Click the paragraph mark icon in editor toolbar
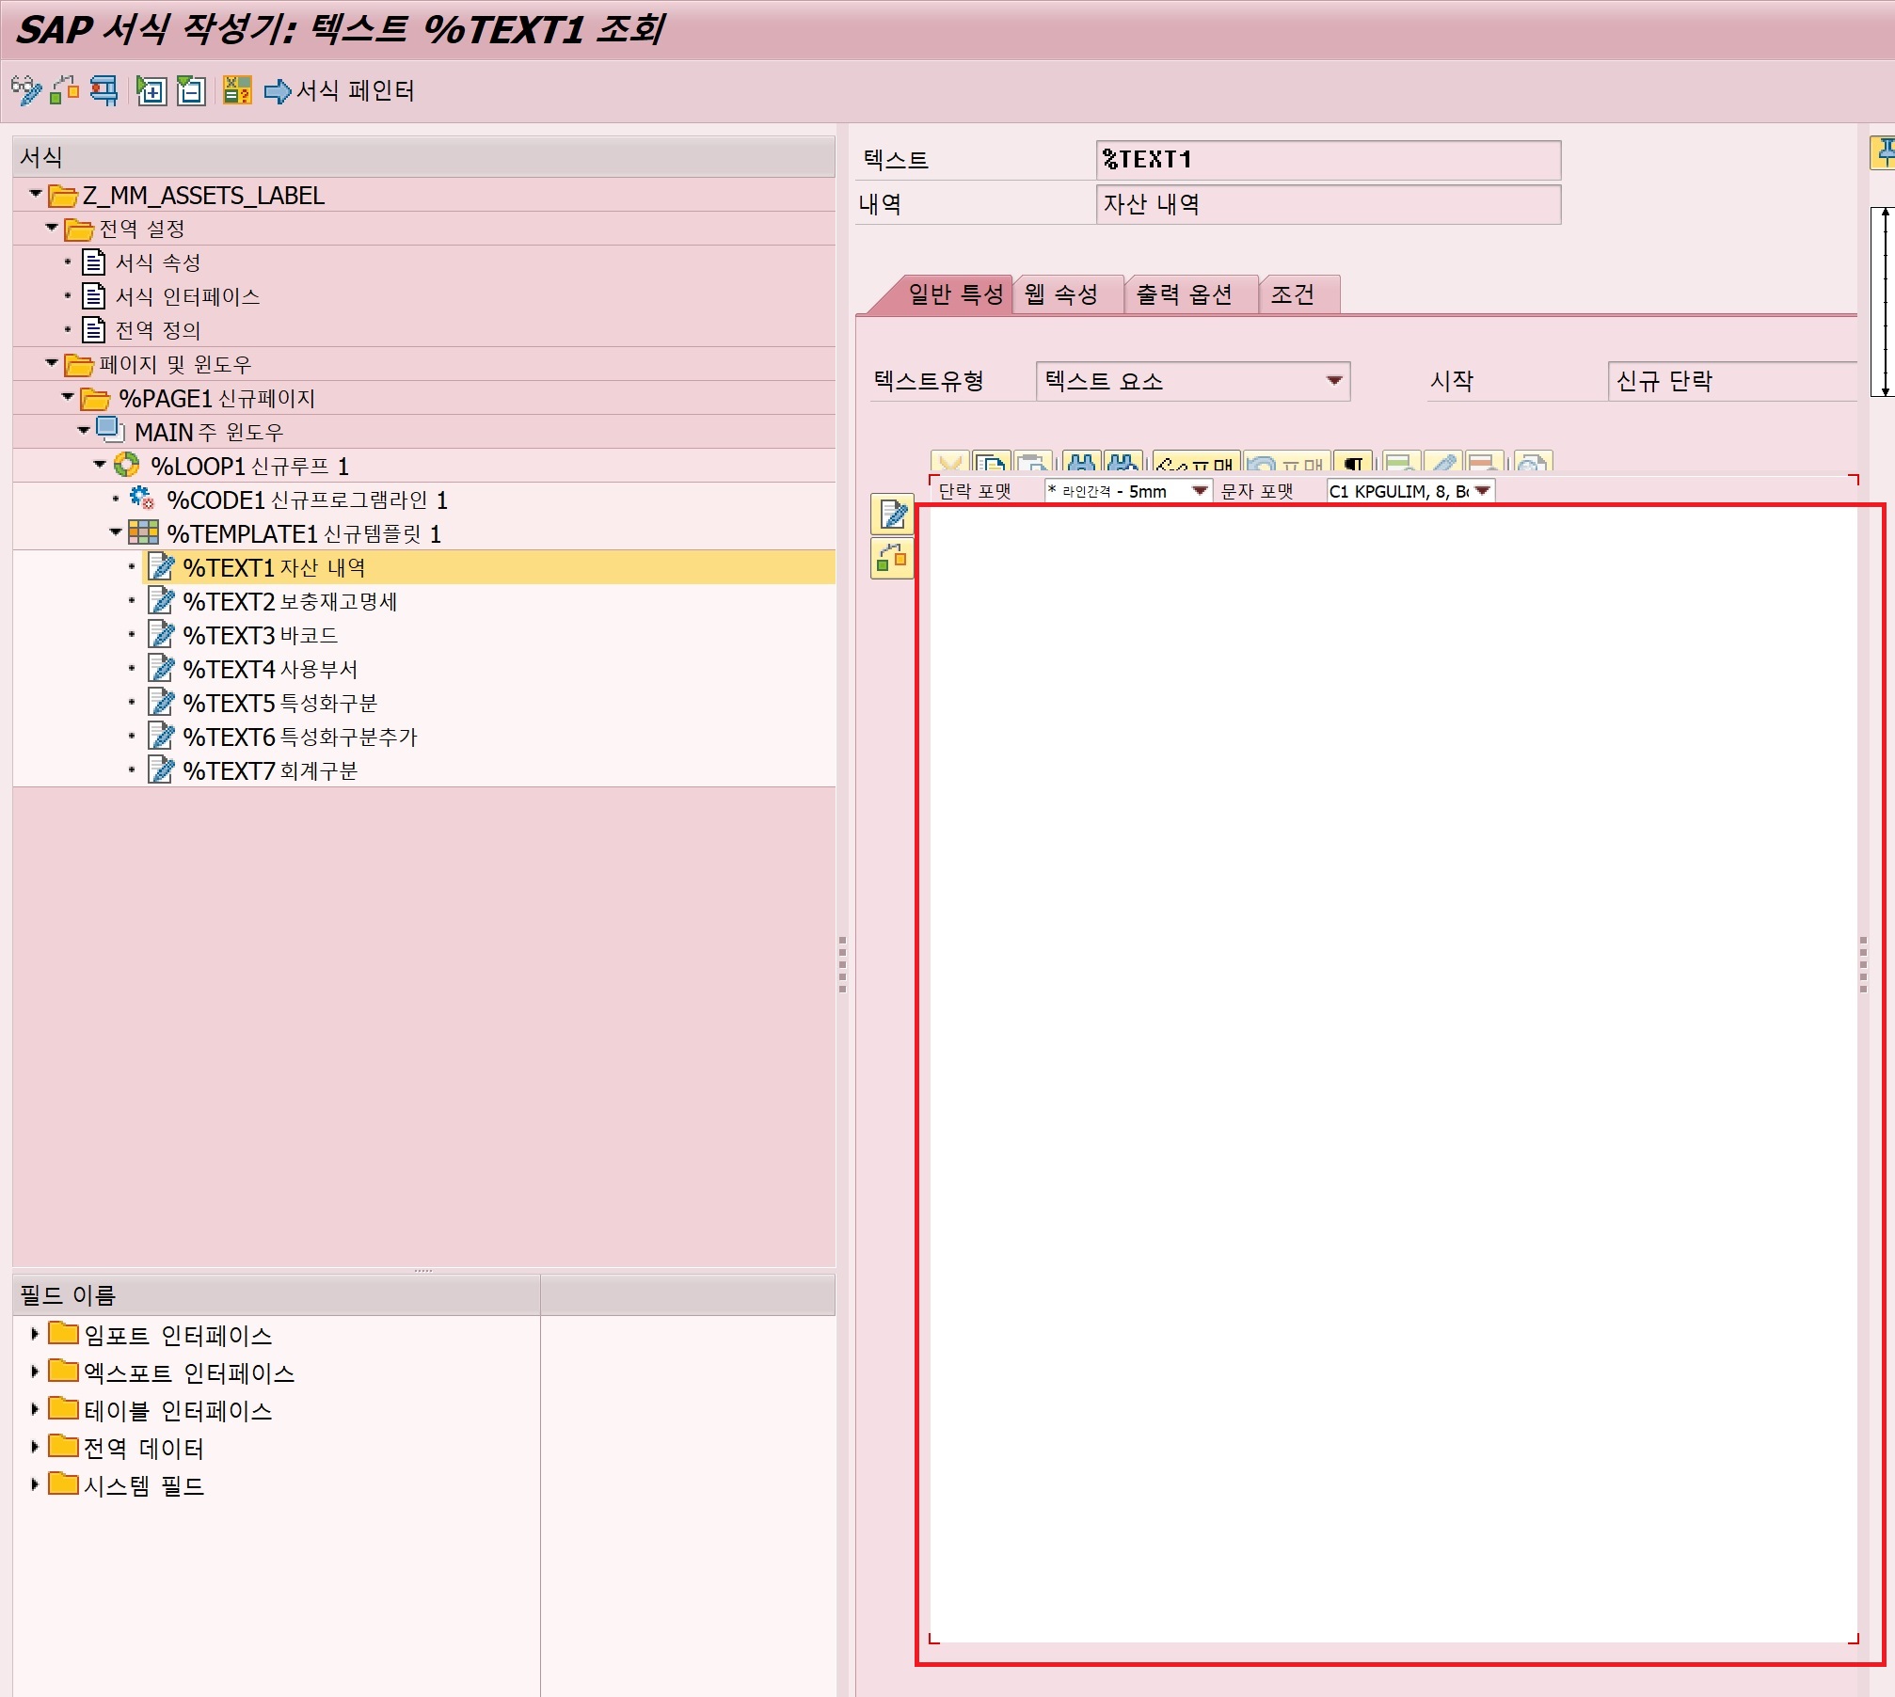The width and height of the screenshot is (1895, 1697). [x=1353, y=463]
